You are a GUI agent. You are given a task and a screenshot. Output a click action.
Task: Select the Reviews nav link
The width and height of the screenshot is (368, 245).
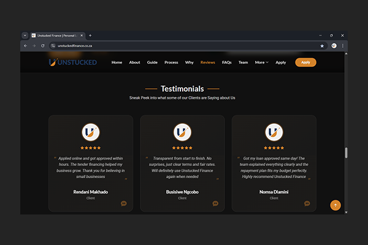(208, 62)
